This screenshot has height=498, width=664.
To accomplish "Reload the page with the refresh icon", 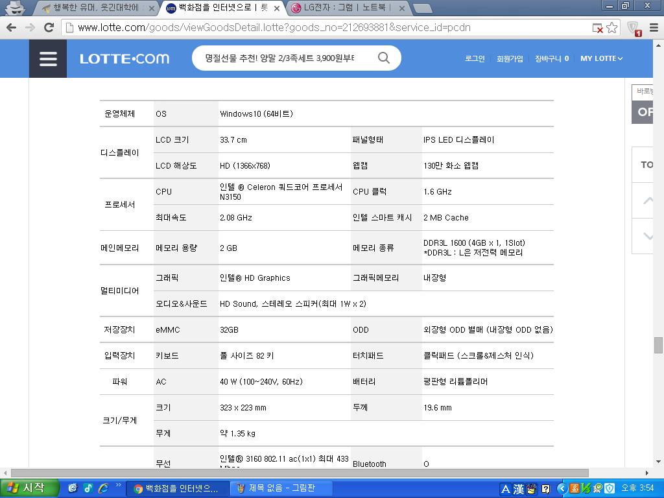I will click(x=49, y=27).
